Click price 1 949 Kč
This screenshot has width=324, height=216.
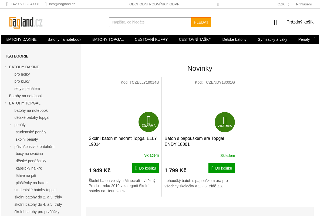[100, 170]
